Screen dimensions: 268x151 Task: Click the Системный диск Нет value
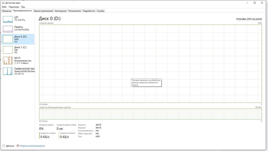(97, 131)
